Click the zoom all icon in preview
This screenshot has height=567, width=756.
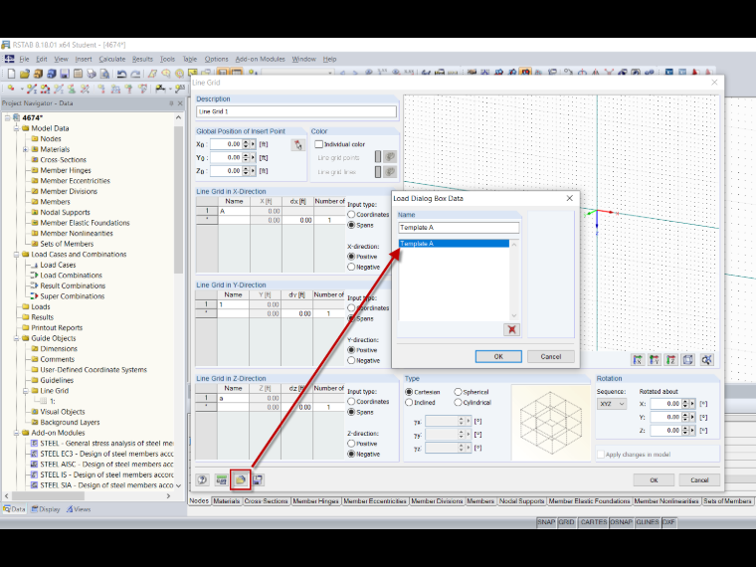(706, 360)
